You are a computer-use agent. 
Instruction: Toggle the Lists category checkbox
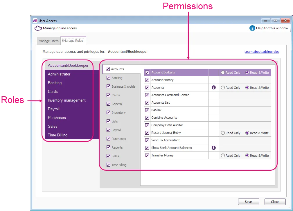(108, 121)
